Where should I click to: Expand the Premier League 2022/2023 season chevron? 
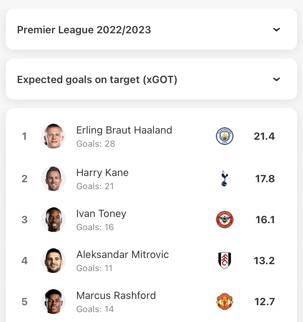click(x=276, y=30)
